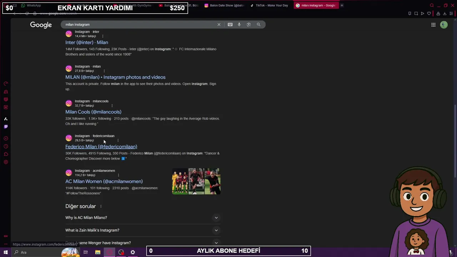The width and height of the screenshot is (457, 257).
Task: Open sidebar settings hexagon icon
Action: [6, 162]
